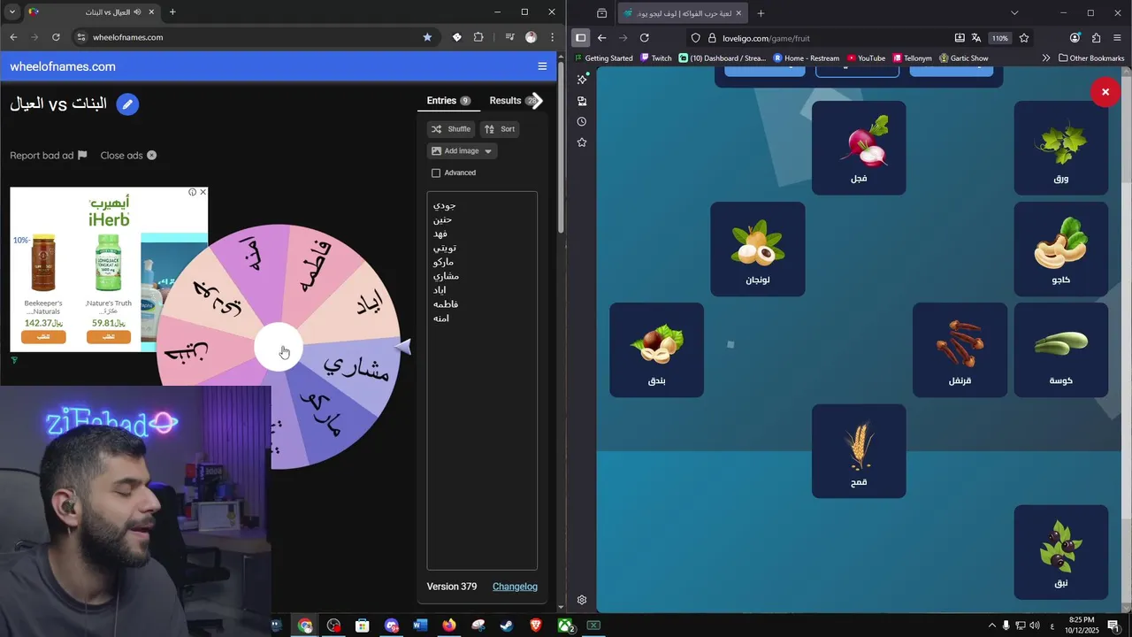
Task: Reload the wheelofnames page in Chrome
Action: click(x=56, y=37)
